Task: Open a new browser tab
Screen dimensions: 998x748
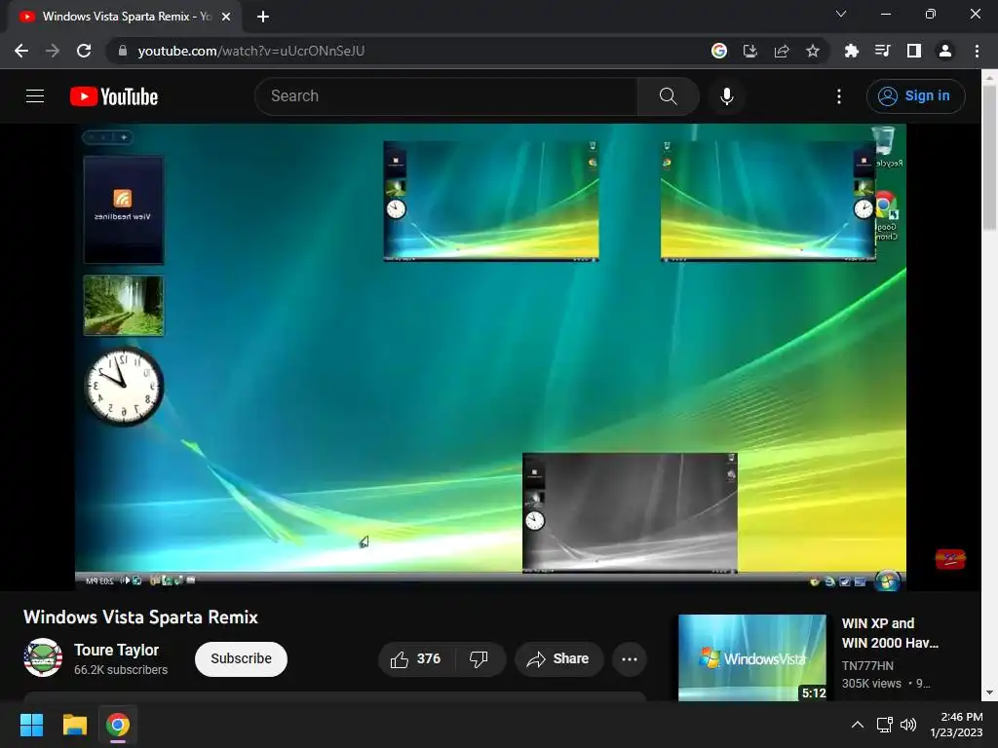Action: coord(263,17)
